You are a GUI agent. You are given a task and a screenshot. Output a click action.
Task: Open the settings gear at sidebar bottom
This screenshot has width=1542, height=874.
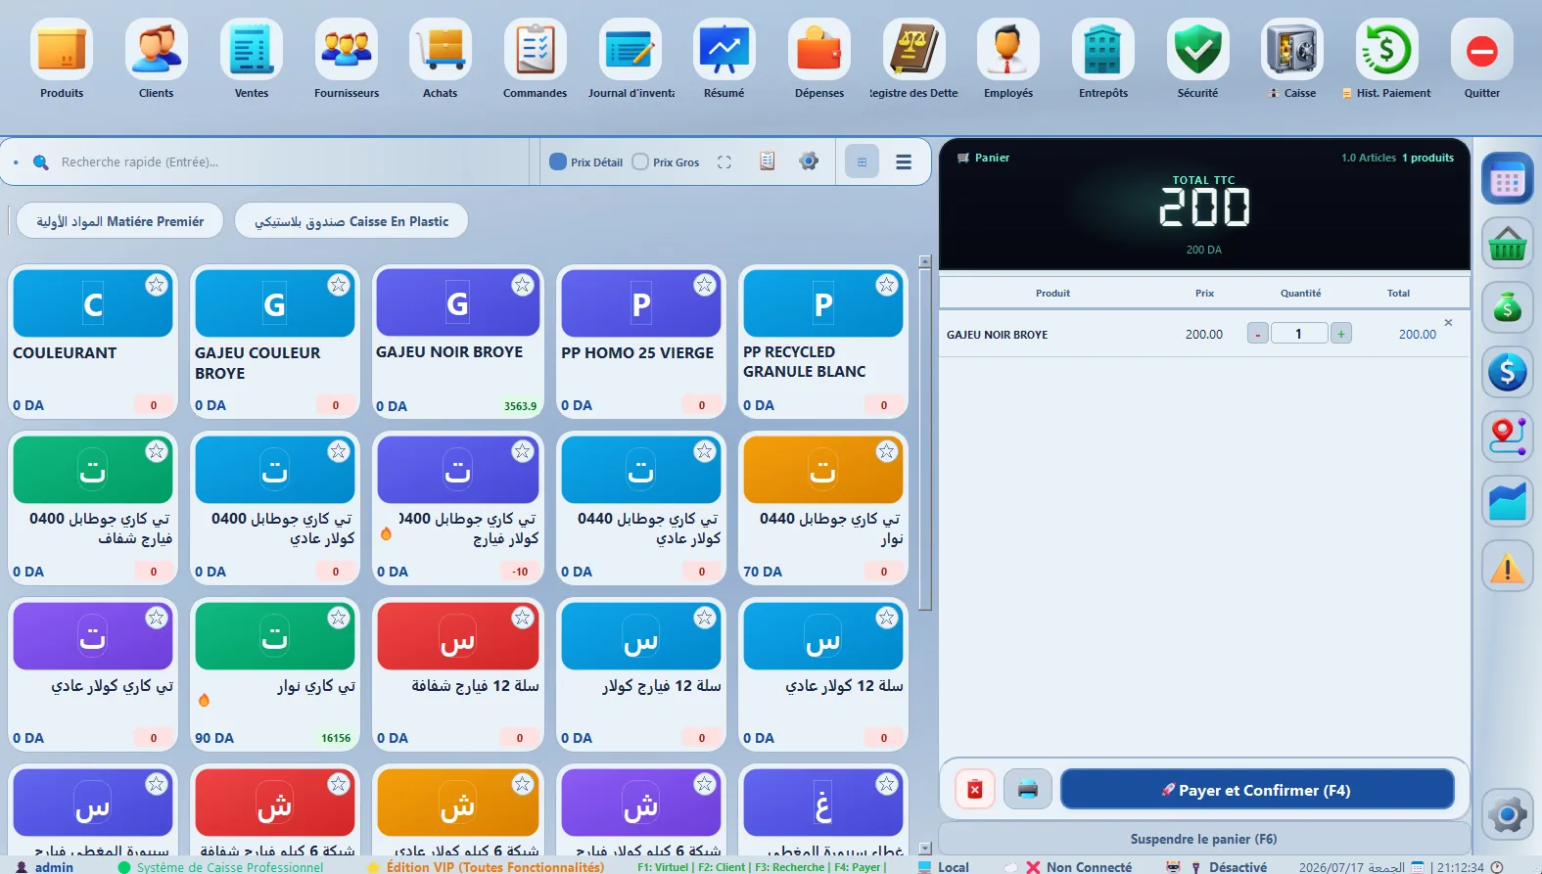(1508, 814)
